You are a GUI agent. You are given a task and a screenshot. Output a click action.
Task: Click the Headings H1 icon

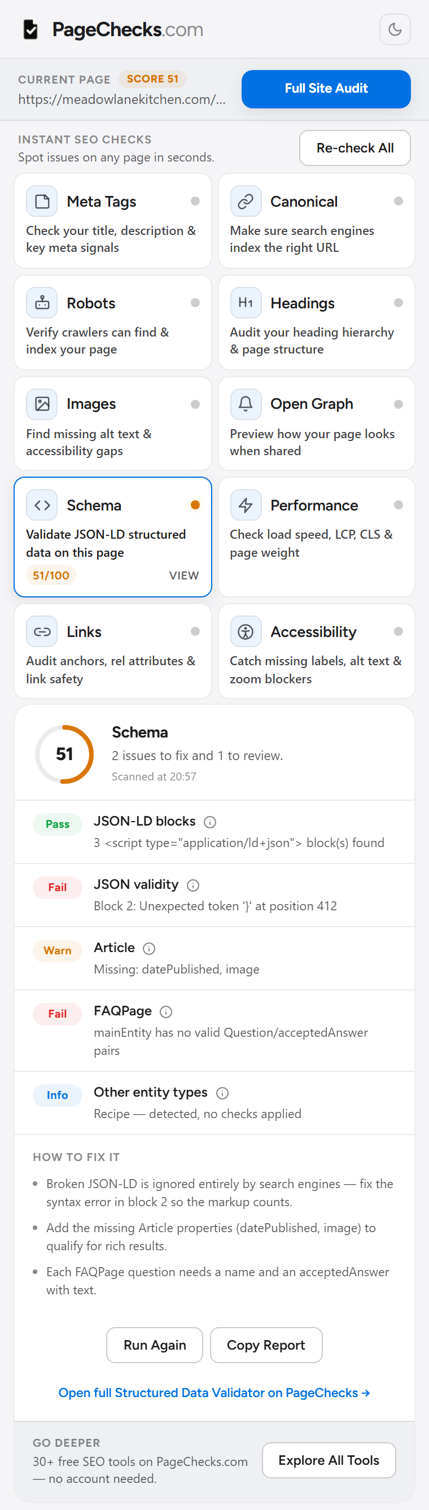click(x=246, y=303)
